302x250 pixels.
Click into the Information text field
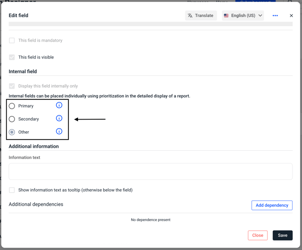pos(151,171)
